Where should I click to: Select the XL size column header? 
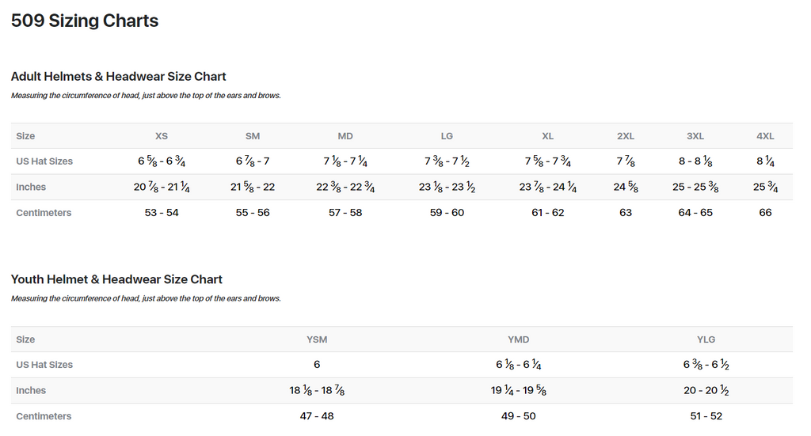[548, 136]
